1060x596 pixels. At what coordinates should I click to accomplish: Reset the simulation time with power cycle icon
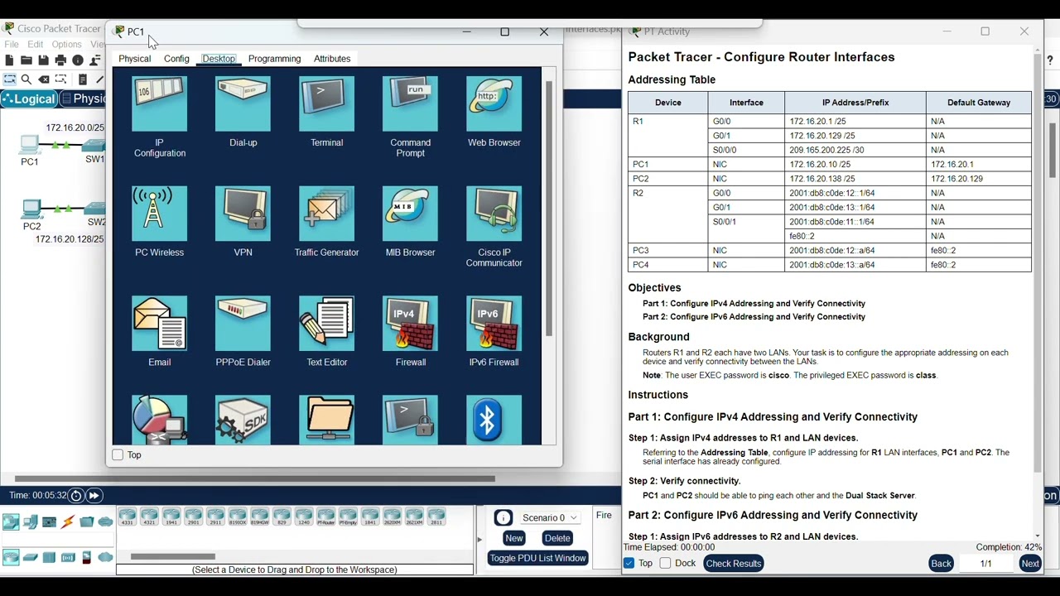tap(75, 495)
